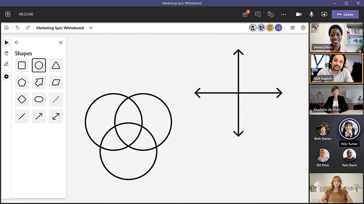Select the triangle shape
364x204 pixels.
[56, 65]
